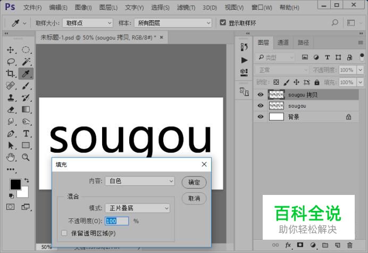Check the preserve transparency checkbox
The height and width of the screenshot is (253, 368).
64,233
